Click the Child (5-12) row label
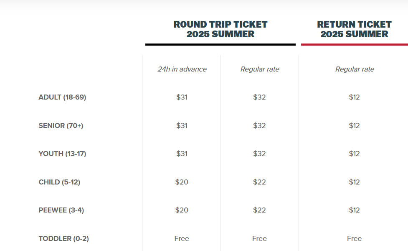408x251 pixels. coord(59,182)
